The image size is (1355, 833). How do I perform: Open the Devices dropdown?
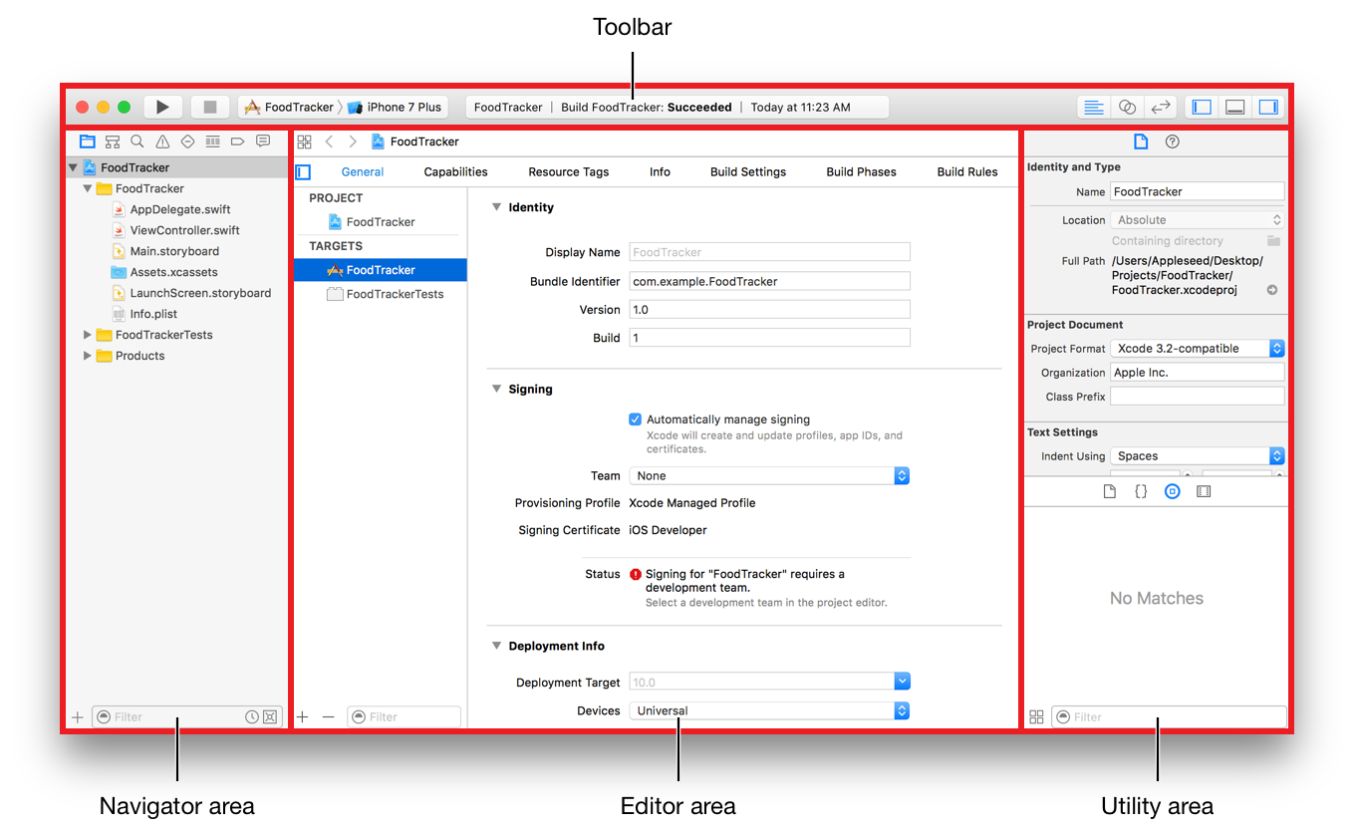pos(769,710)
